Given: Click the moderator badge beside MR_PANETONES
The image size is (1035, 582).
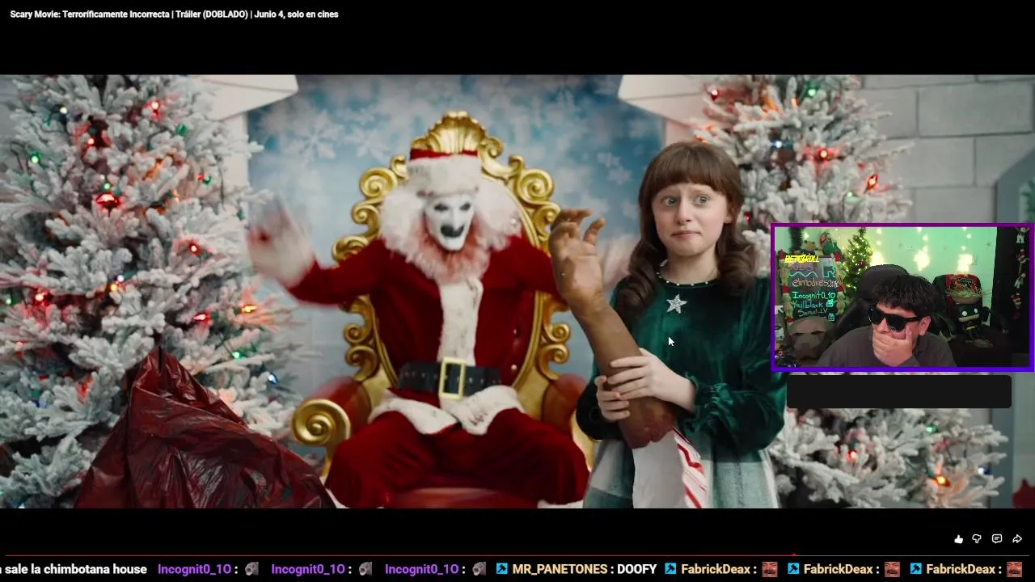Looking at the screenshot, I should tap(502, 569).
